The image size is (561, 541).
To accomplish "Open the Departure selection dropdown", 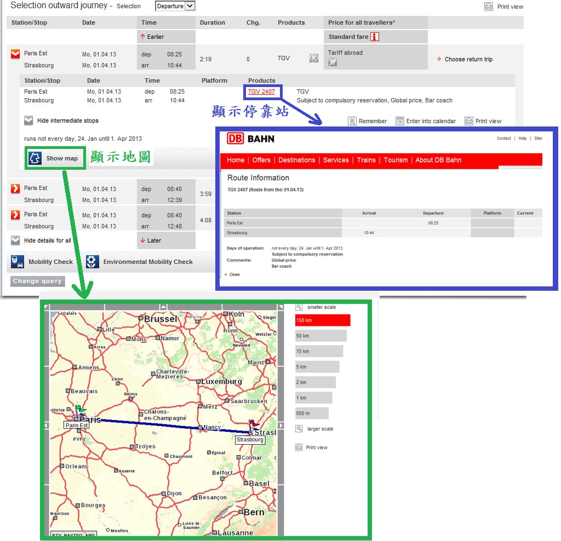I will tap(175, 6).
